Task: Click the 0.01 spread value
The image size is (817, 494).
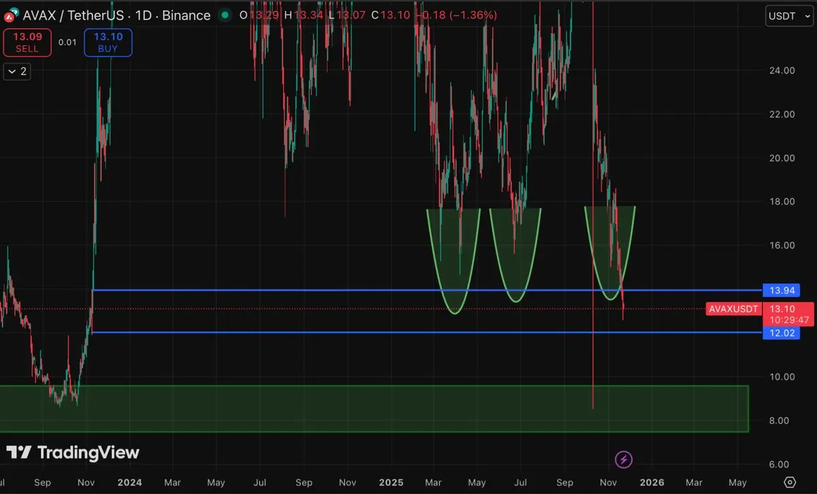Action: tap(67, 43)
